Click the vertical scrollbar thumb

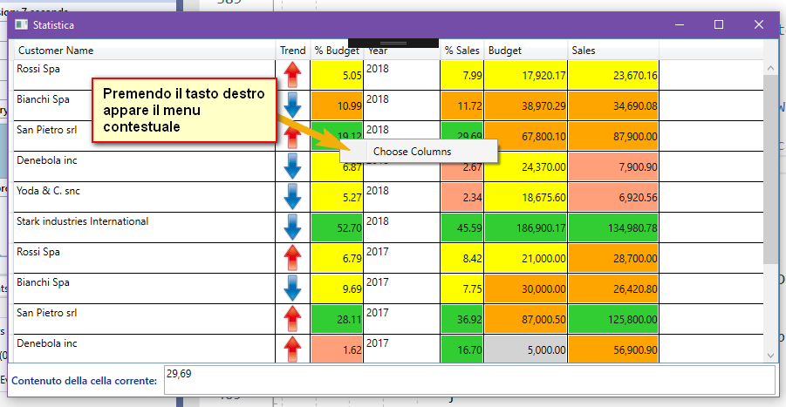point(769,166)
